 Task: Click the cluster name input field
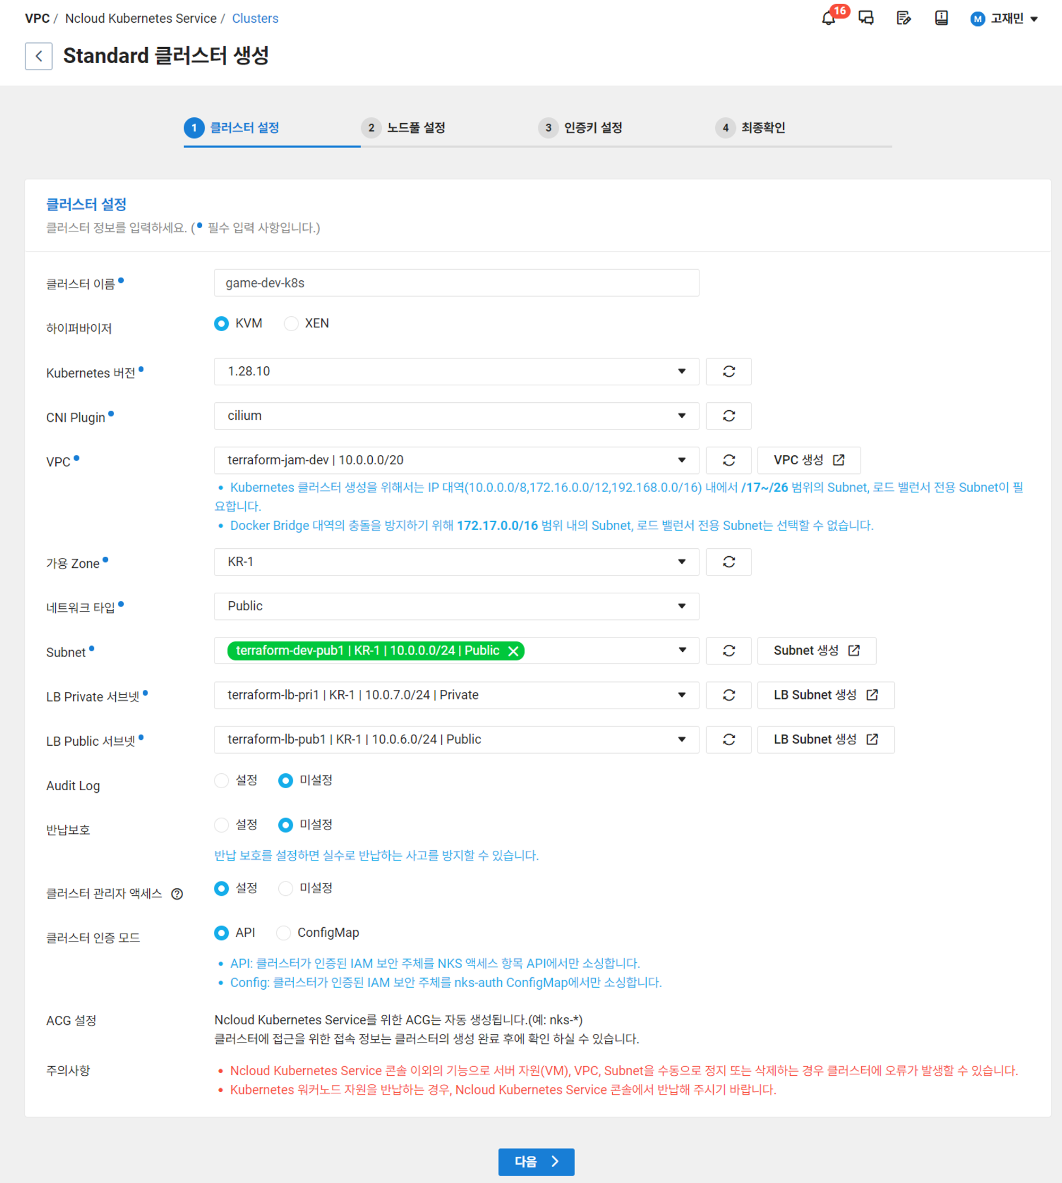(x=456, y=283)
